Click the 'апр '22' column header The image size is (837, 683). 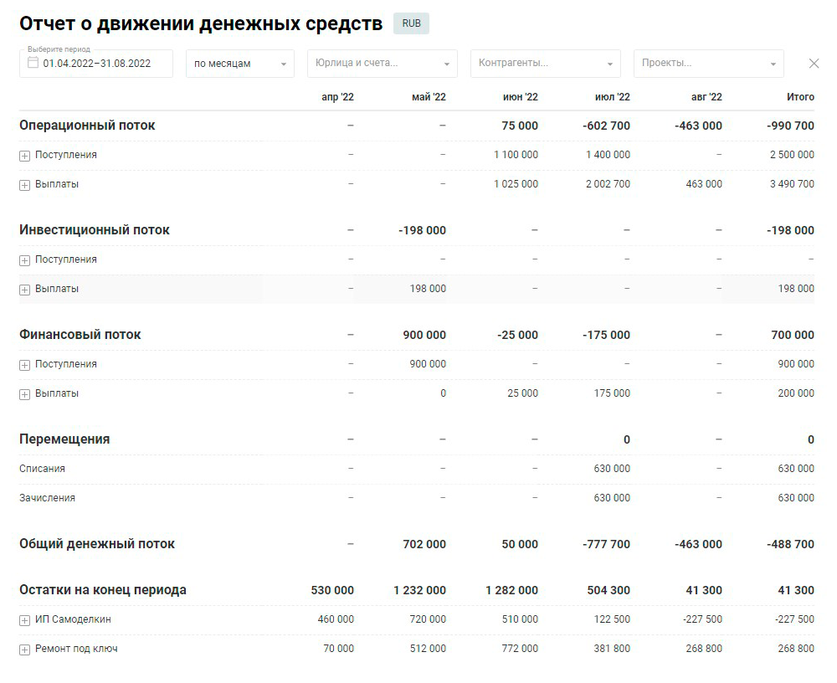point(338,97)
